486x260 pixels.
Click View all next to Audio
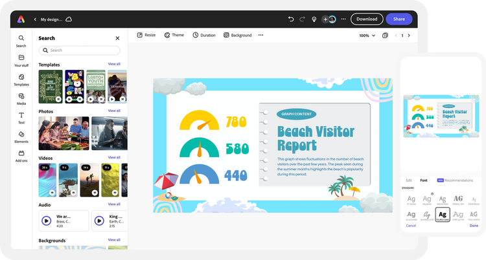[x=114, y=204]
